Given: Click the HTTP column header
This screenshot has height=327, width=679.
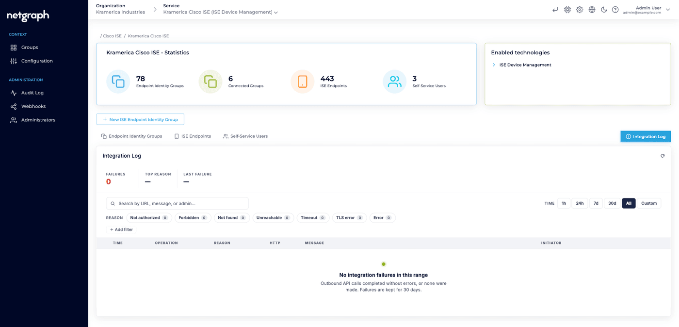Looking at the screenshot, I should pos(275,243).
